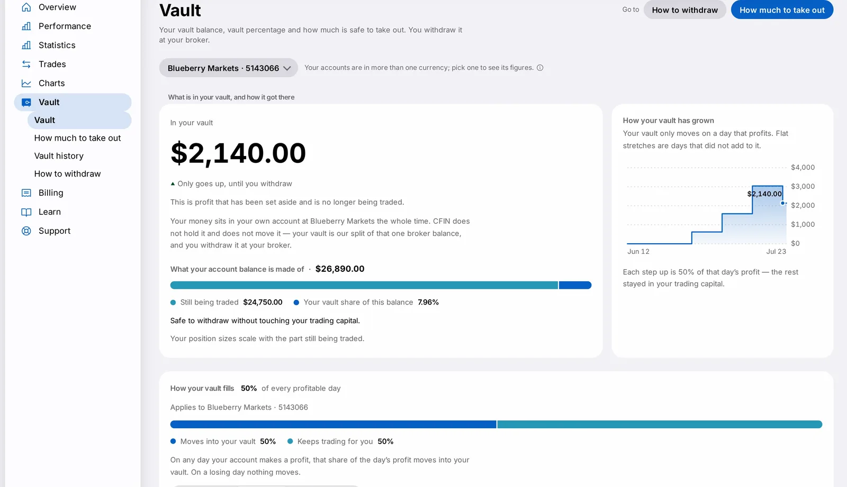Click the Learn book icon

click(26, 212)
